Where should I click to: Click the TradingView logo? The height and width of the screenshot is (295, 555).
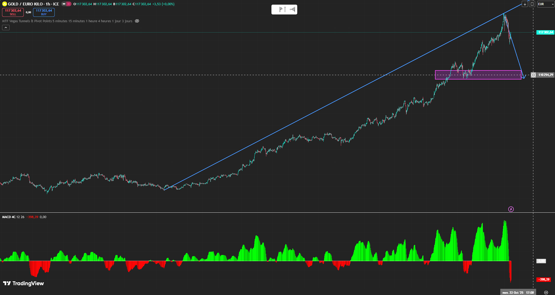23,283
